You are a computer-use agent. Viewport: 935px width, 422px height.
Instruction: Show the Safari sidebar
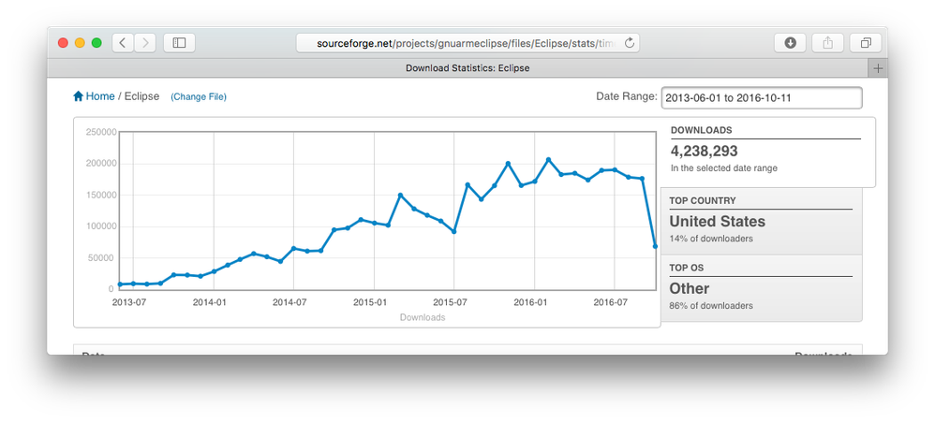pos(179,43)
